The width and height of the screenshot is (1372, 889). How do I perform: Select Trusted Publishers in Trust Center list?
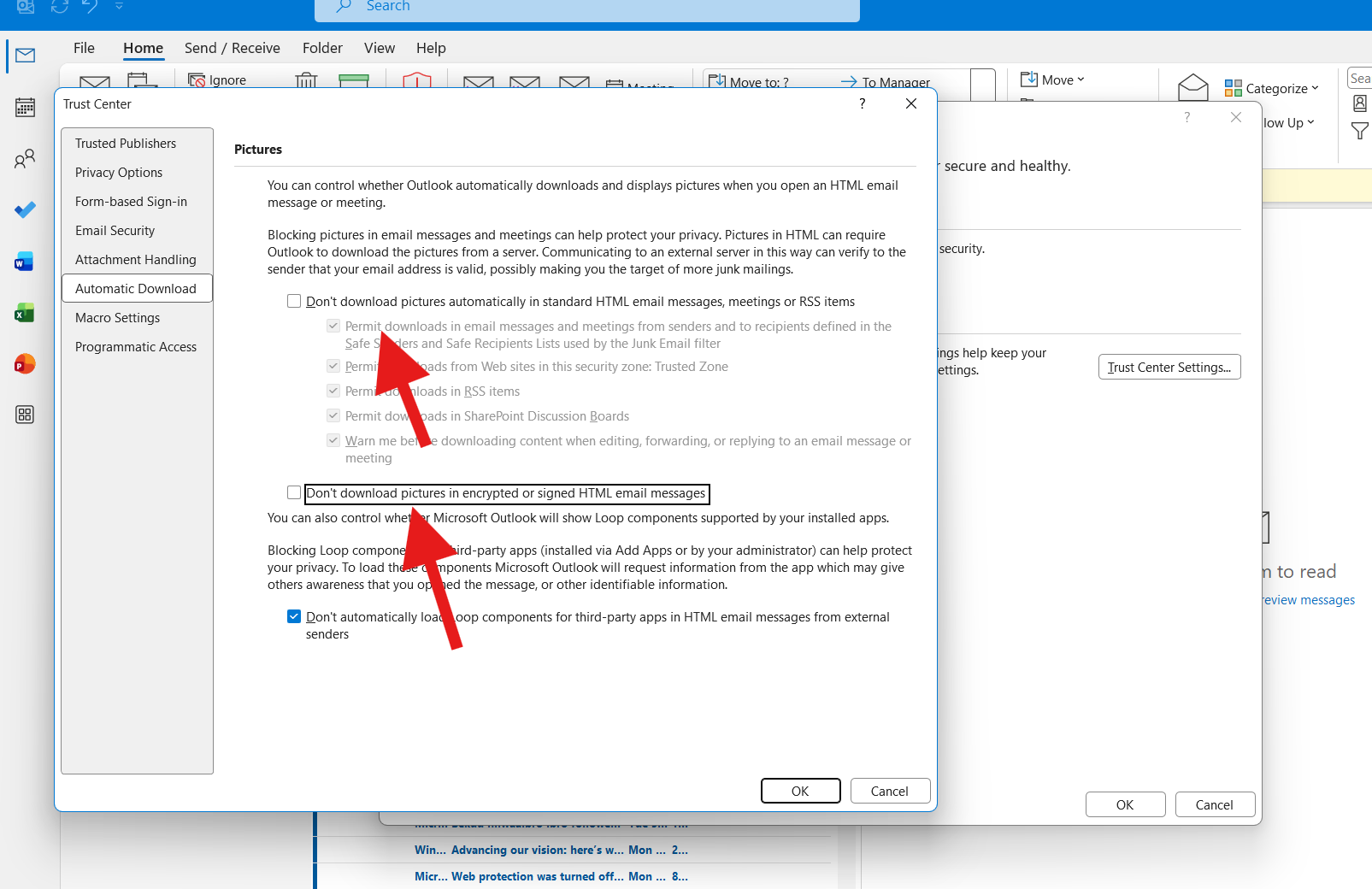137,144
